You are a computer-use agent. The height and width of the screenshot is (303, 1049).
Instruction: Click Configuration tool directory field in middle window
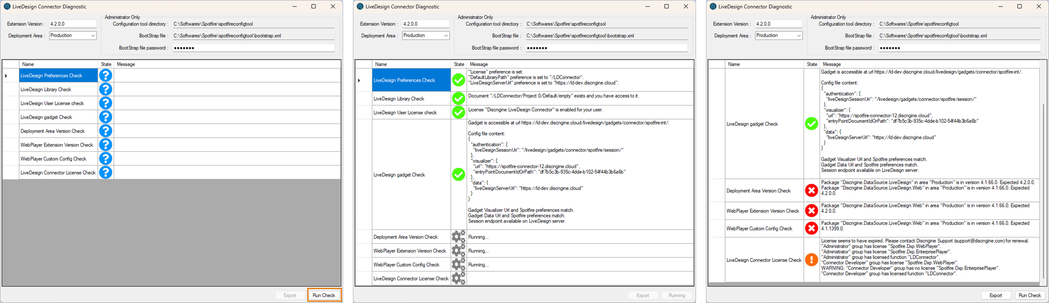coord(607,24)
